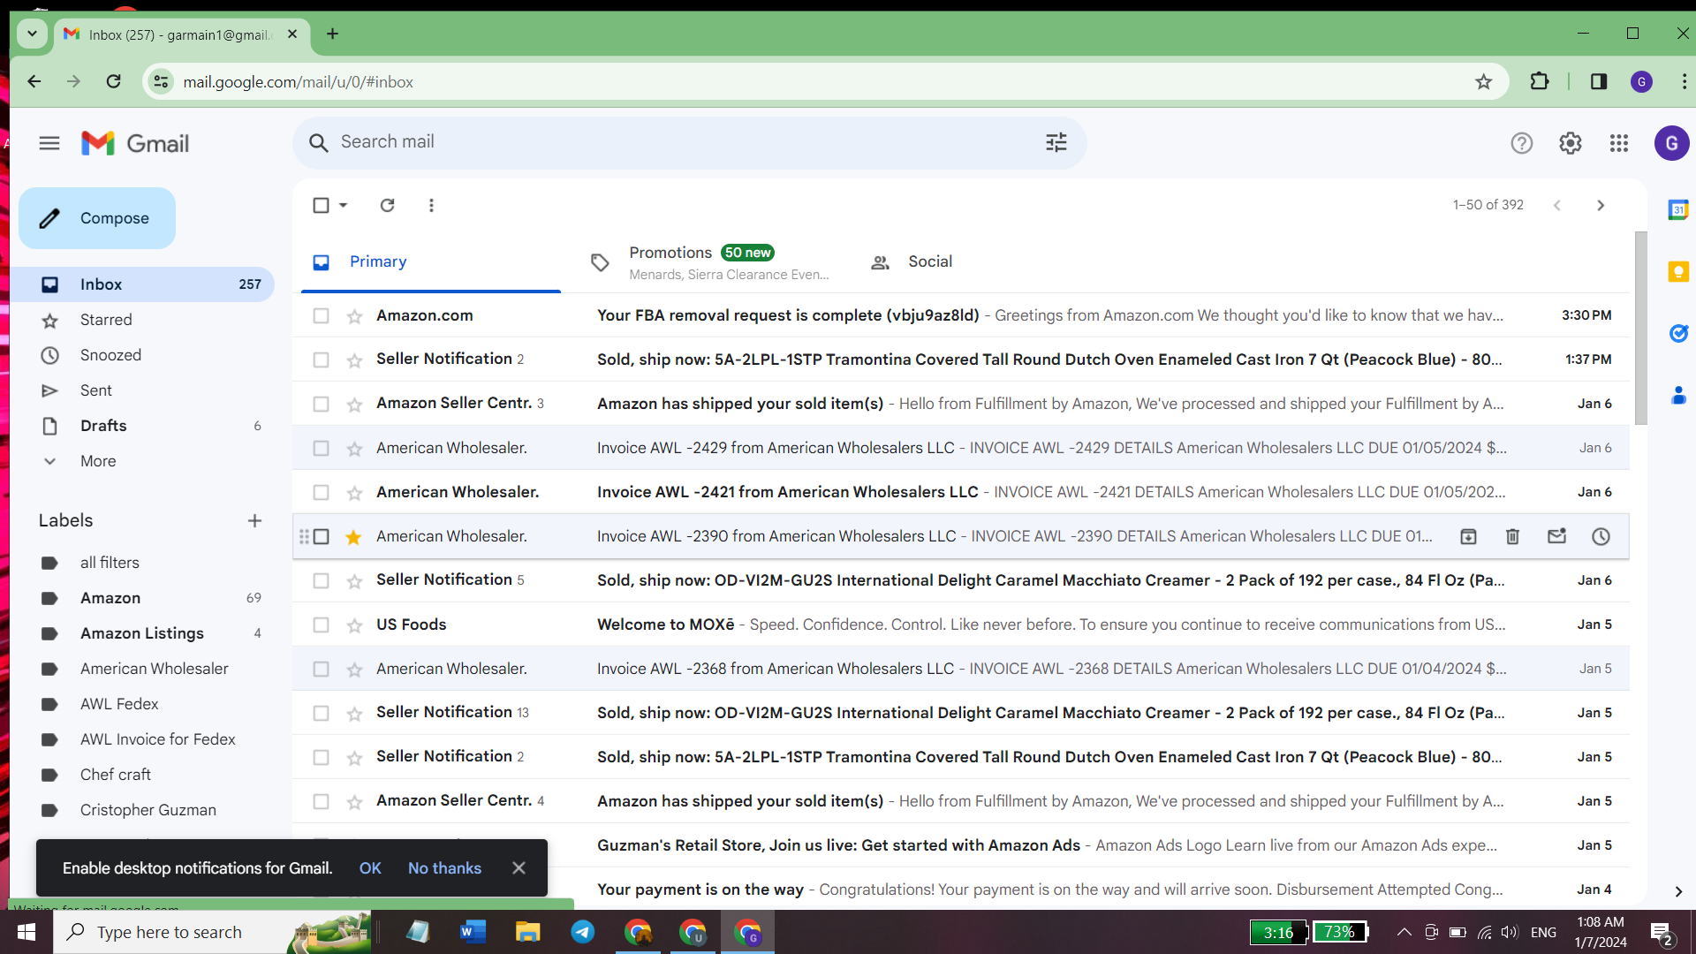This screenshot has width=1696, height=954.
Task: Archive the Invoice AWL -2390 email
Action: [x=1468, y=536]
